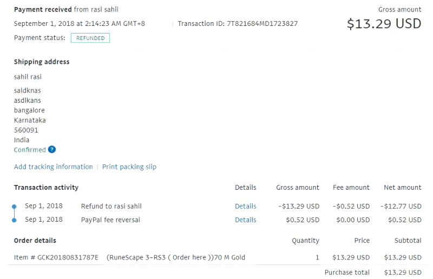Screen dimensions: 433x279
Task: Click the Purchase total amount
Action: tap(402, 273)
